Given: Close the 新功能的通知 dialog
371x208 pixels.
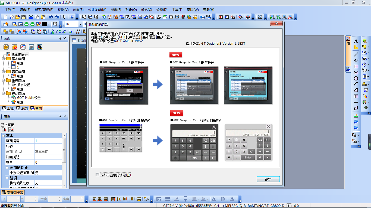Looking at the screenshot, I should pyautogui.click(x=277, y=24).
